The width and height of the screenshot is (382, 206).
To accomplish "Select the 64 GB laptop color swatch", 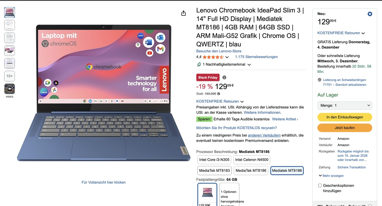I will pyautogui.click(x=207, y=194).
